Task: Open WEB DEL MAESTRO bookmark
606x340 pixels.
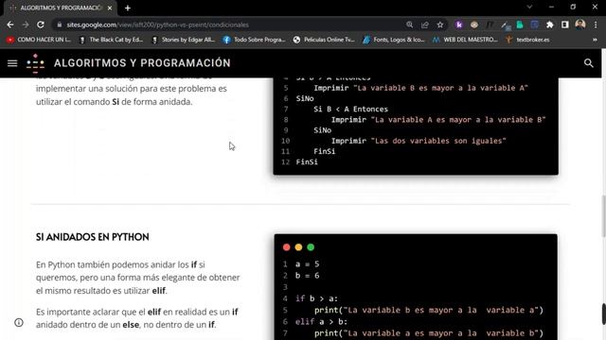Action: pyautogui.click(x=465, y=40)
